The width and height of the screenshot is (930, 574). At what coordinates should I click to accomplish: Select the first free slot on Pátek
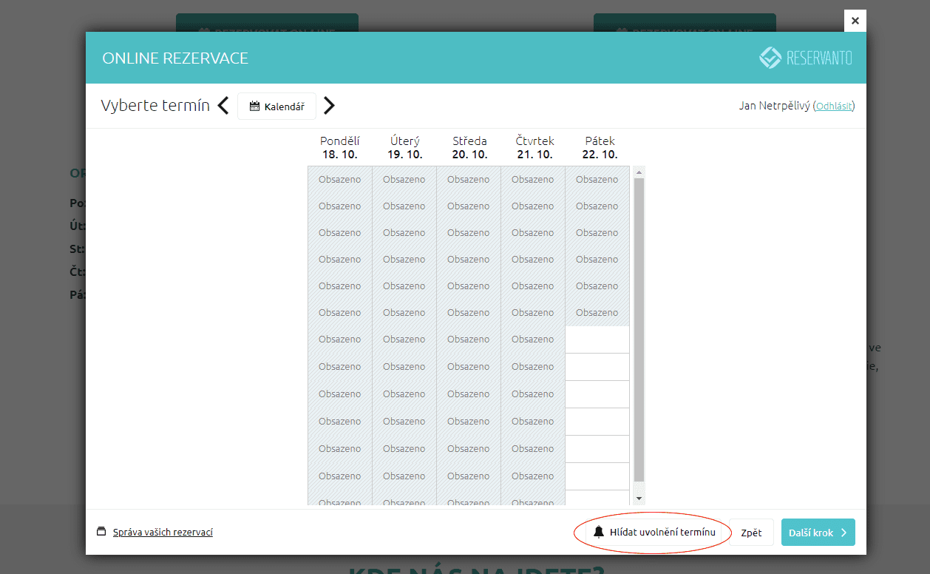click(597, 340)
